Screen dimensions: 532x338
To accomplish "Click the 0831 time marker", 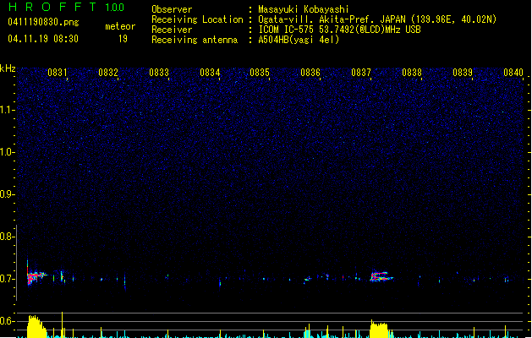I will click(x=57, y=73).
